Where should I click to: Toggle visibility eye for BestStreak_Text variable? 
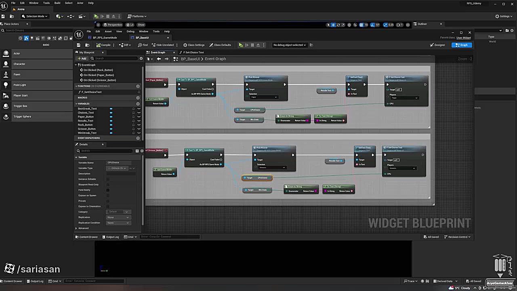(x=139, y=109)
